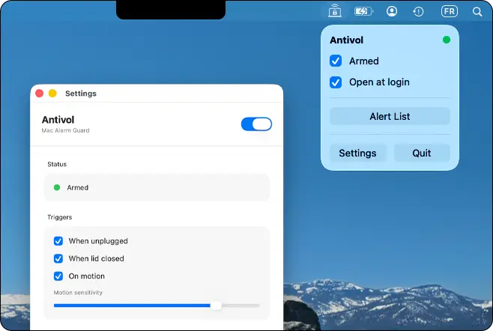Click the gray end of Motion sensitivity track

pyautogui.click(x=241, y=306)
